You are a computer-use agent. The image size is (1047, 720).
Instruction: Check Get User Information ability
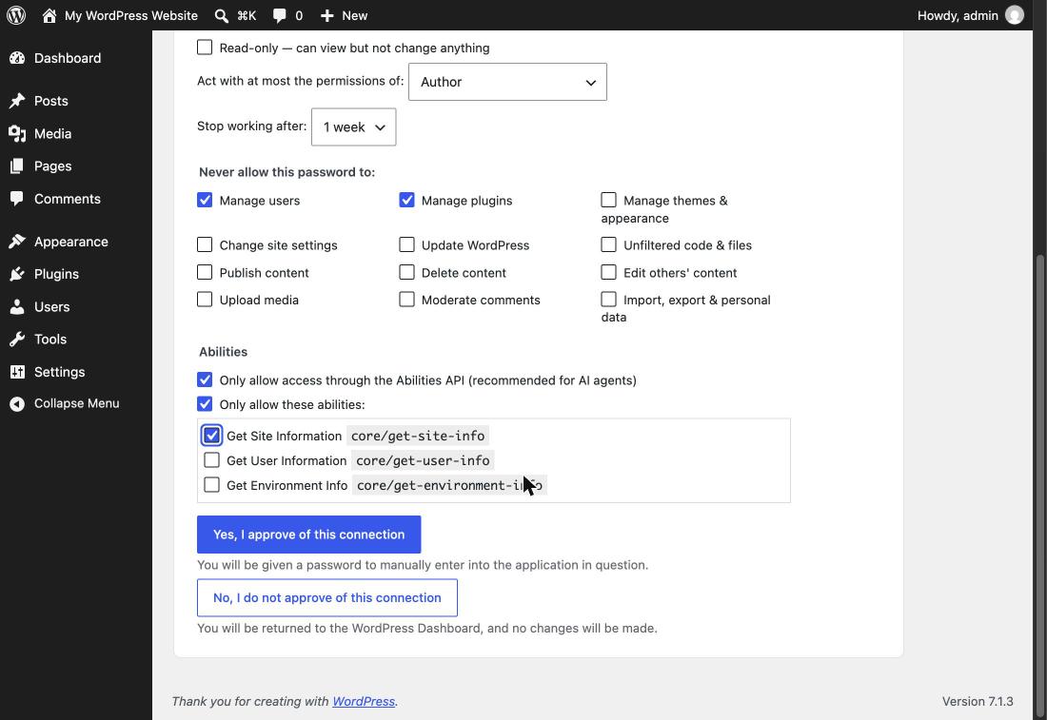click(211, 460)
